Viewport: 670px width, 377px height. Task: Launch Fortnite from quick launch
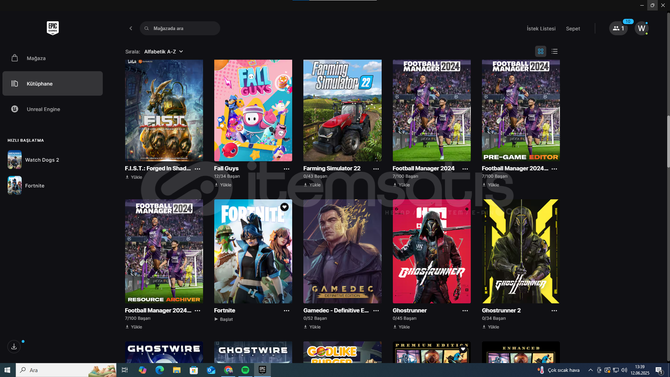click(x=26, y=185)
